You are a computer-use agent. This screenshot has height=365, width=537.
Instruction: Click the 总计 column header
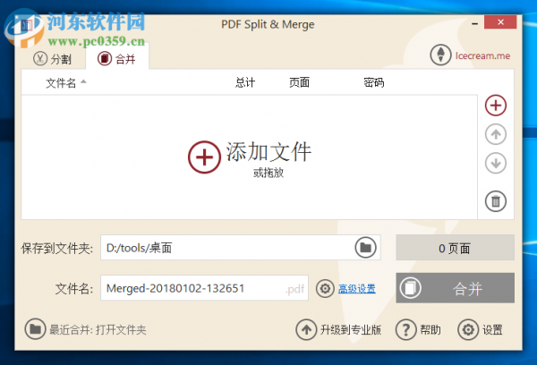click(x=245, y=82)
